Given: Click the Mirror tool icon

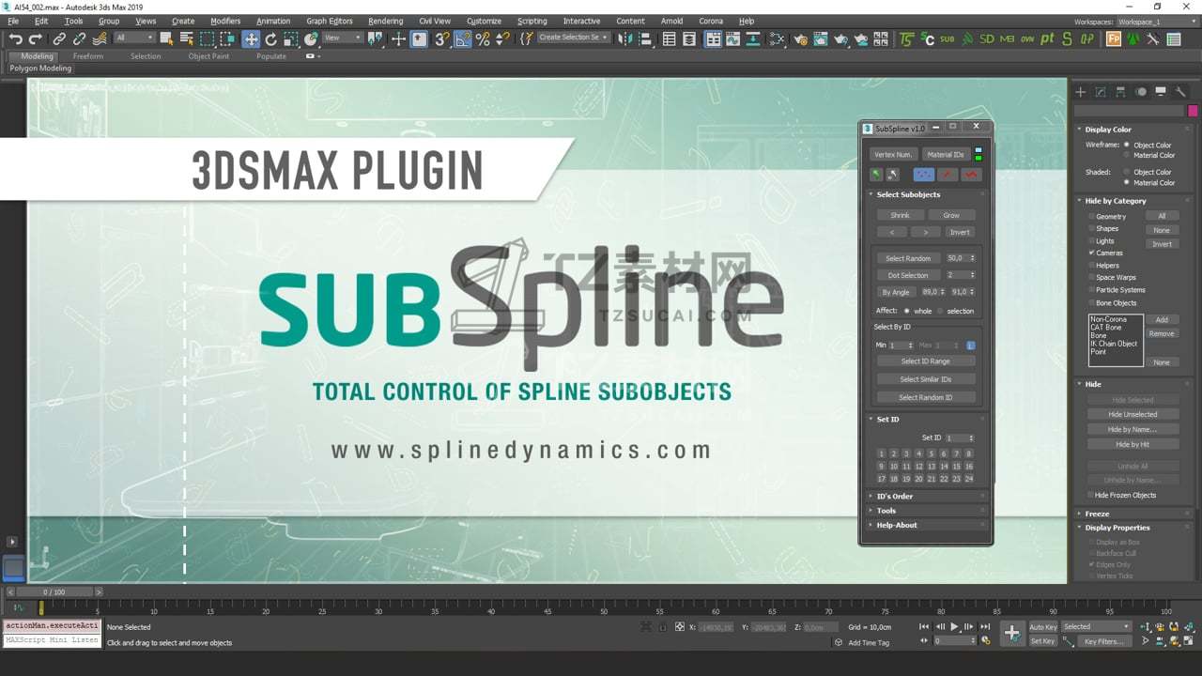Looking at the screenshot, I should 626,38.
